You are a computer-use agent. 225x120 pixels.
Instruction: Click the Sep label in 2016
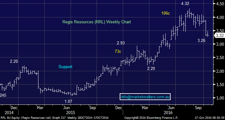pyautogui.click(x=198, y=108)
